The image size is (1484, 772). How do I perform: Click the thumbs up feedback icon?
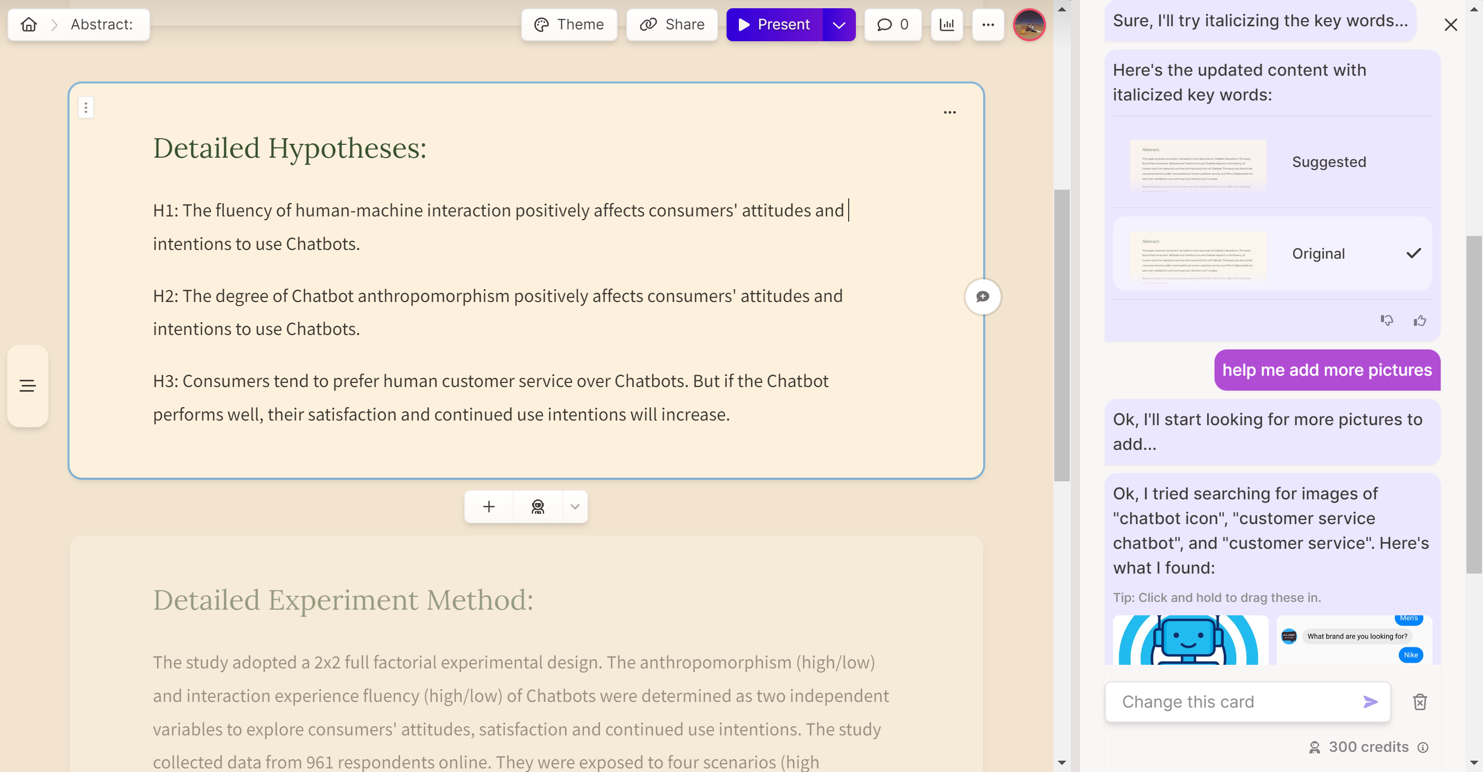point(1420,321)
